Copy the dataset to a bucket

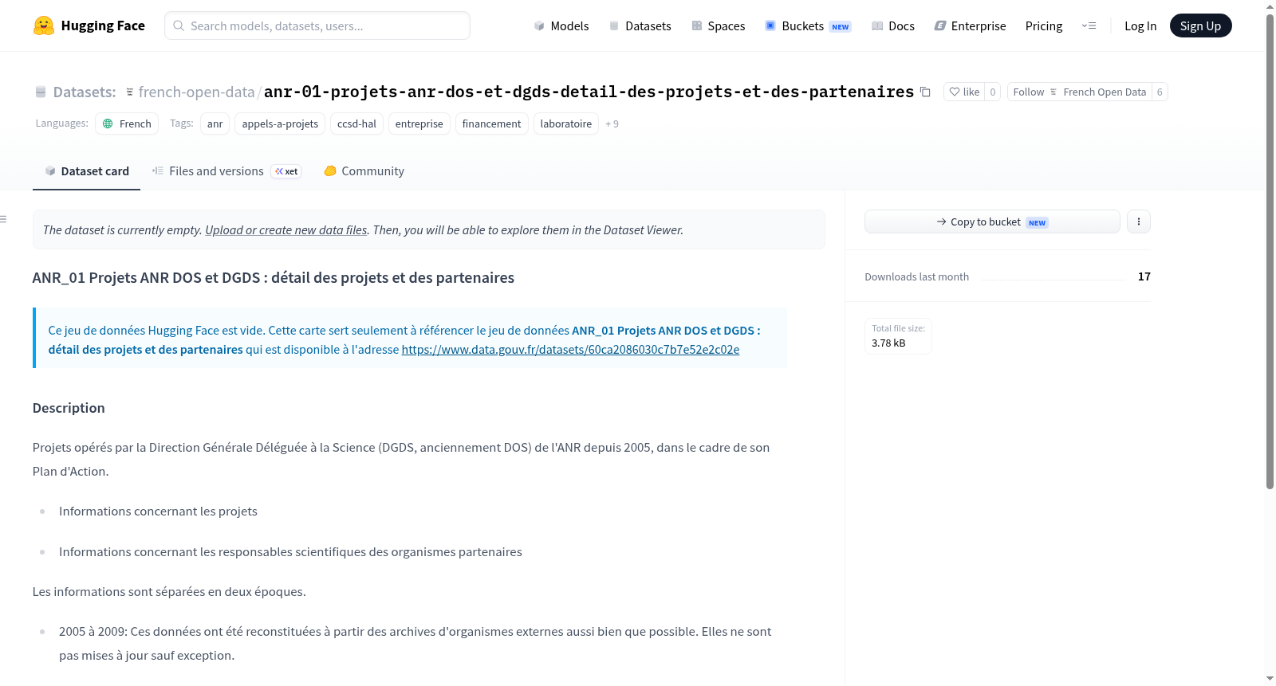(x=992, y=221)
